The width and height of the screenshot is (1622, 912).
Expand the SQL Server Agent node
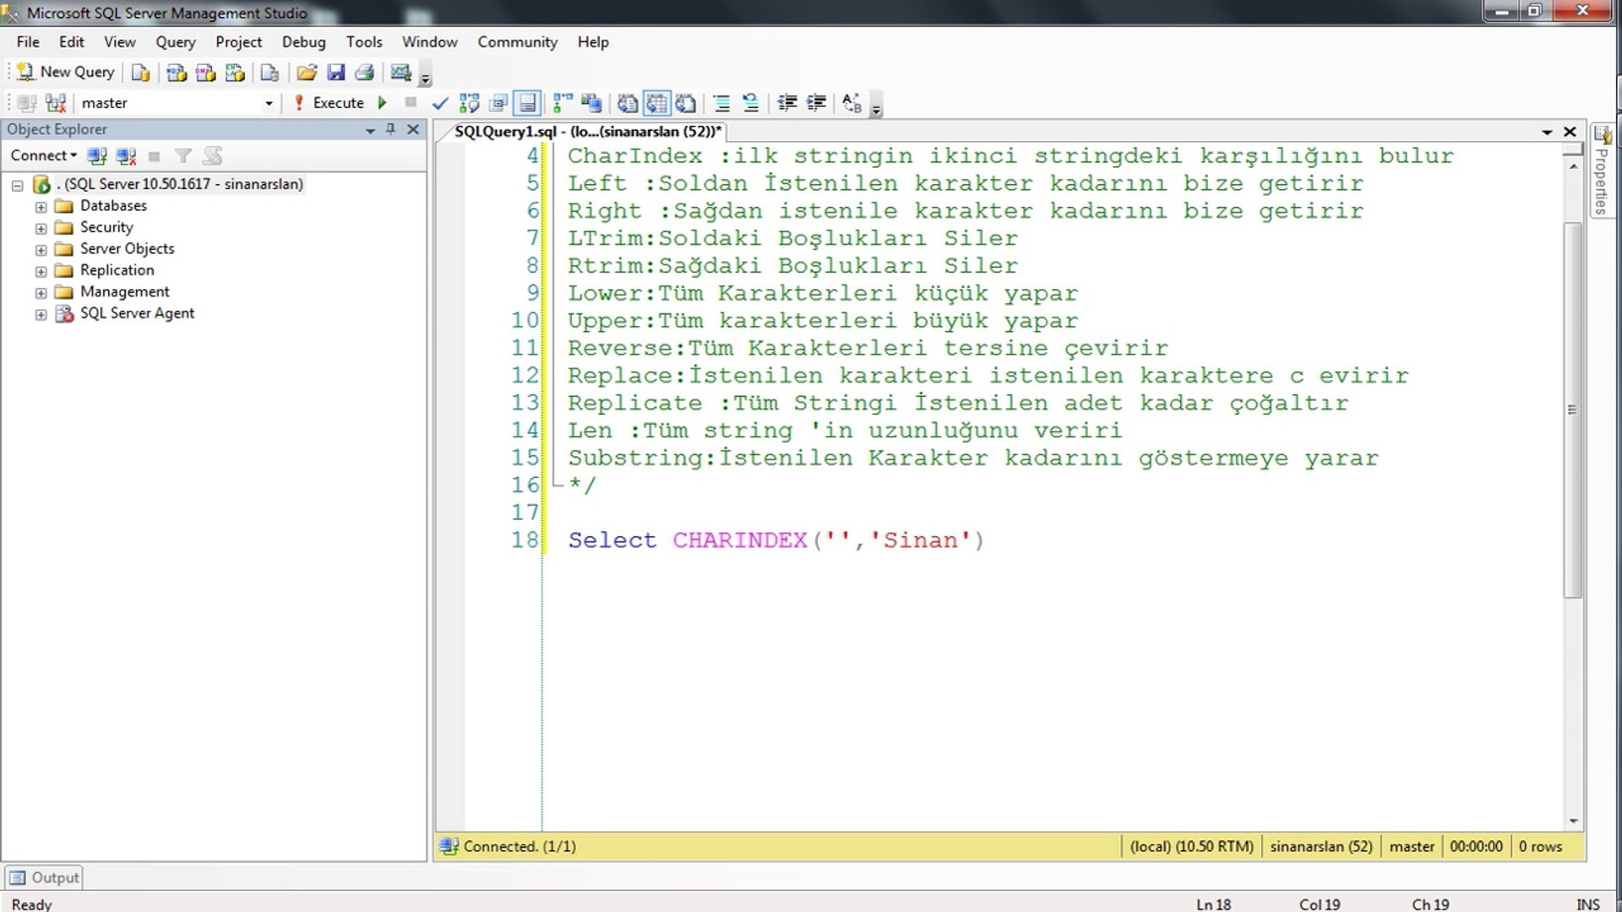click(41, 314)
